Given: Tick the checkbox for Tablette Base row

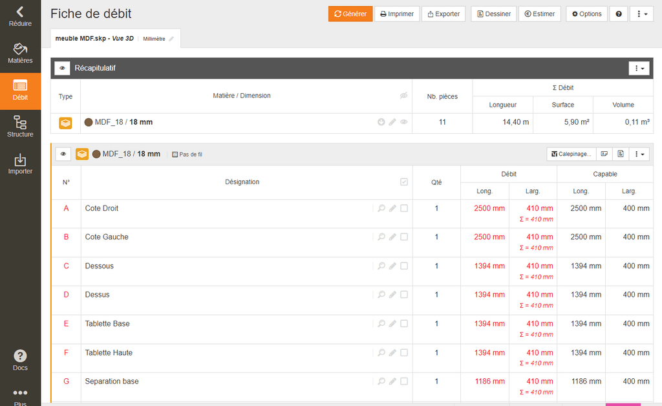Looking at the screenshot, I should [x=404, y=324].
